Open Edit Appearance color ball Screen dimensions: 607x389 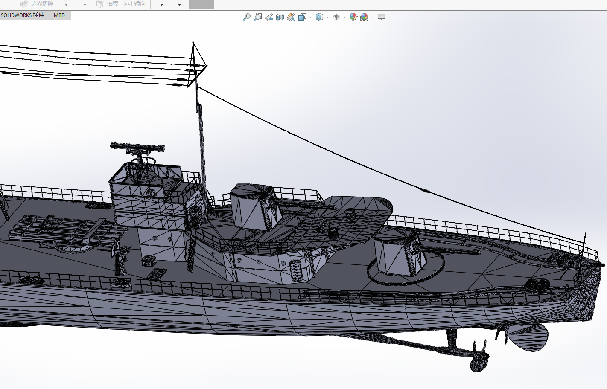(x=353, y=17)
